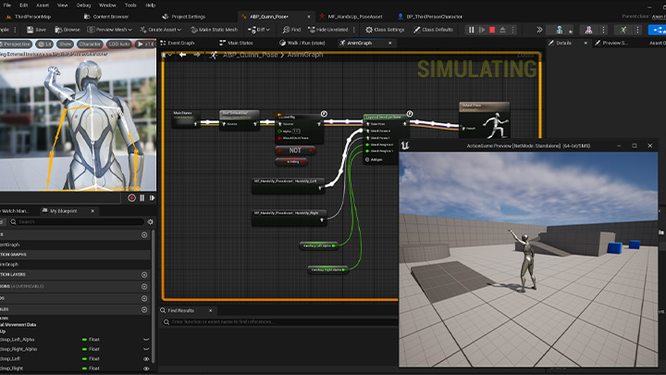Image resolution: width=666 pixels, height=375 pixels.
Task: Expand the toolbar overflow chevrons
Action: pos(539,30)
